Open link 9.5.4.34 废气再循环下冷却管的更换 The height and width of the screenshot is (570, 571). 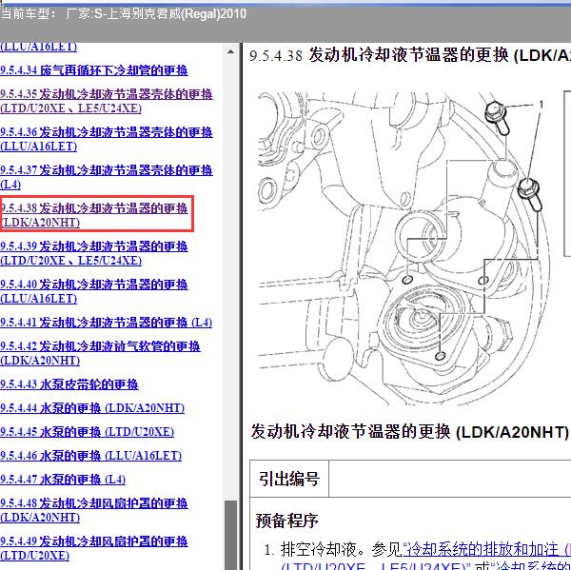click(x=94, y=69)
